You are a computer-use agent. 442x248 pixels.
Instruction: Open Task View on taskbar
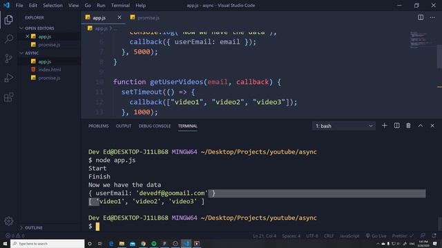click(100, 243)
